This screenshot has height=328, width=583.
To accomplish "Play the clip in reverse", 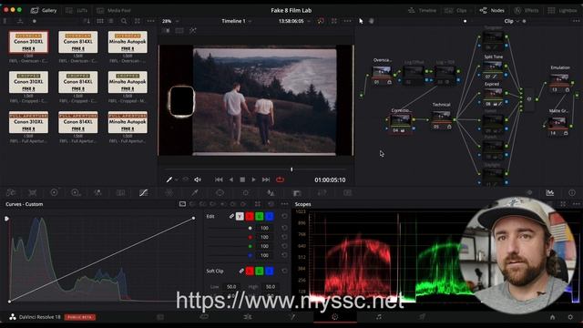I will (230, 179).
